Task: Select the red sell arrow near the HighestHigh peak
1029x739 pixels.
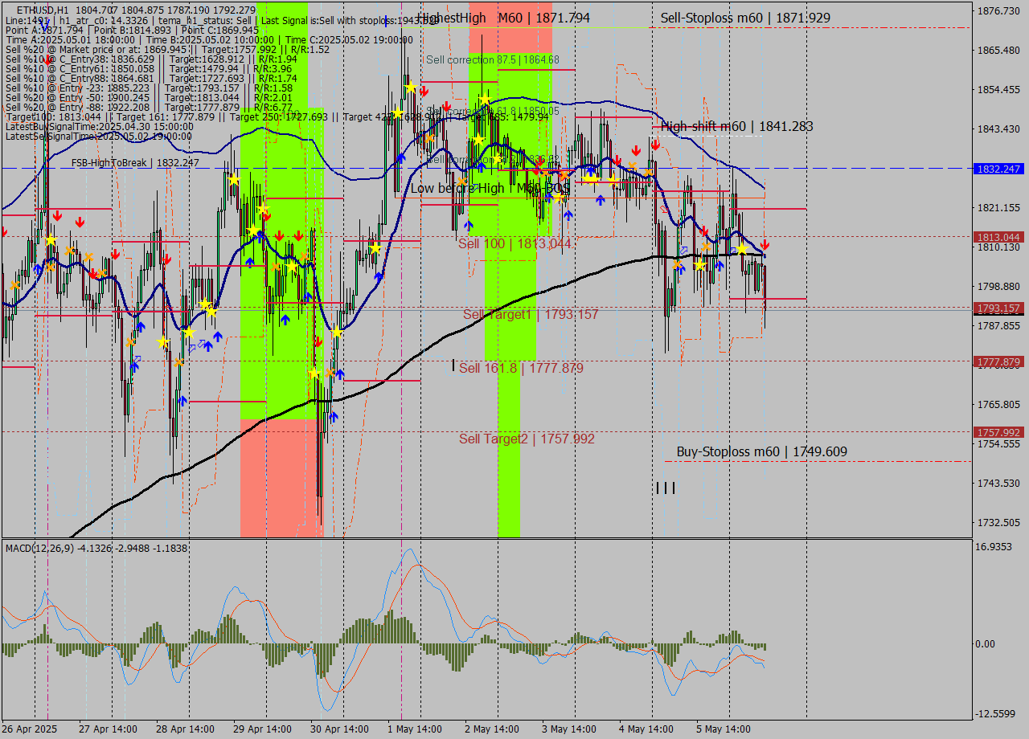Action: pos(424,92)
